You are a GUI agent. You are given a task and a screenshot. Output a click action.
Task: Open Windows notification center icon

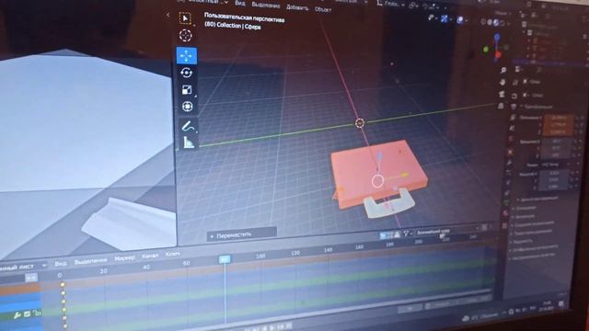(x=562, y=304)
